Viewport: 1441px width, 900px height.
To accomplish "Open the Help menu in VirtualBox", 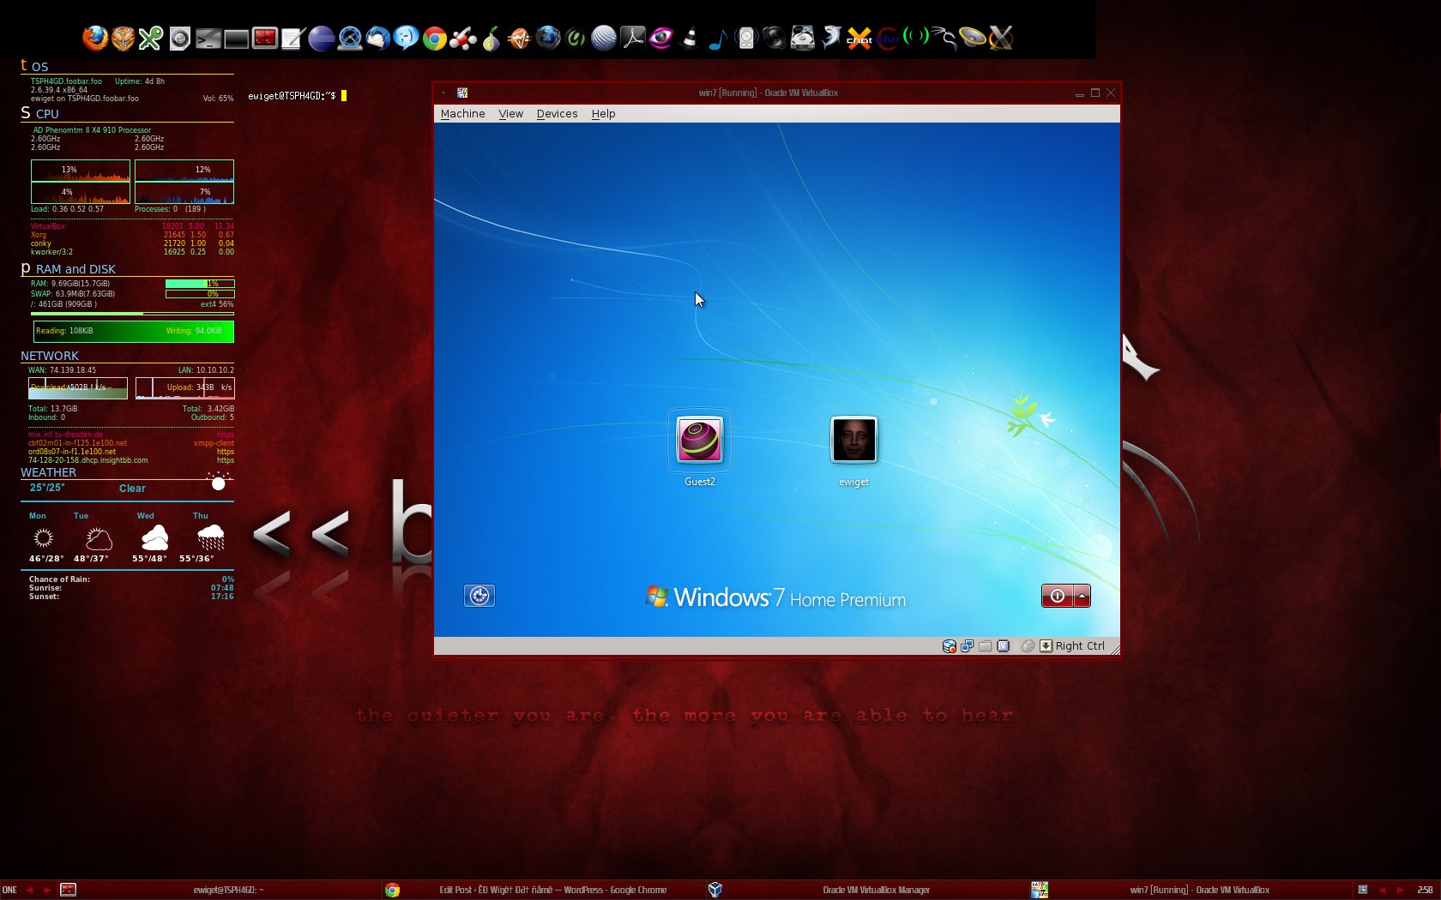I will pos(603,113).
